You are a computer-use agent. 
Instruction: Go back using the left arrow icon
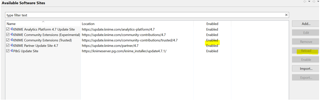pyautogui.click(x=305, y=2)
